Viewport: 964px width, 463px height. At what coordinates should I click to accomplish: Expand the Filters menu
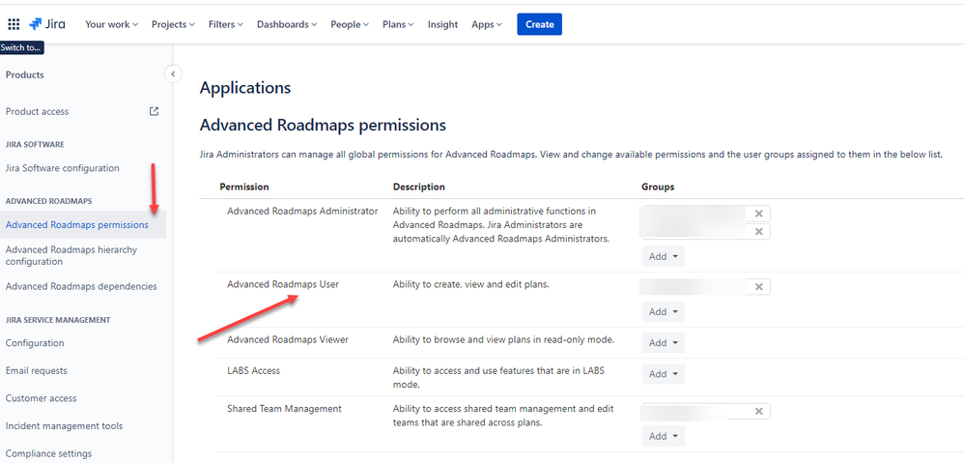pos(226,24)
